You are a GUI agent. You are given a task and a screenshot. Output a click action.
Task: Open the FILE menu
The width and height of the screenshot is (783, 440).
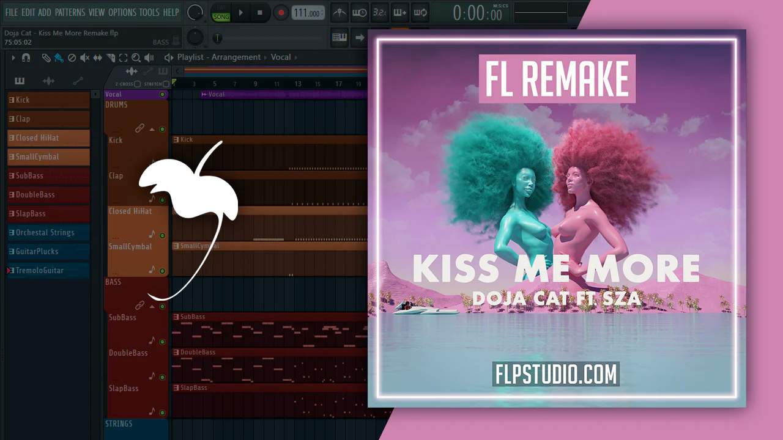(x=12, y=12)
